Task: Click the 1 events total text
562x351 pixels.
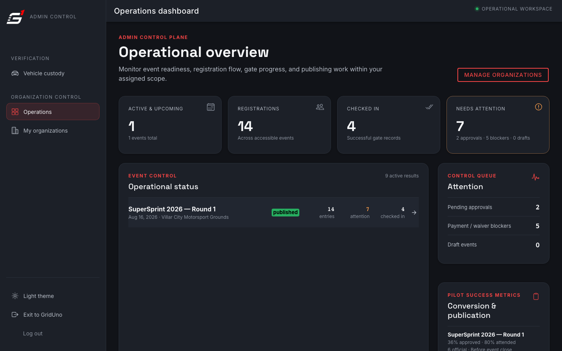Action: point(143,138)
